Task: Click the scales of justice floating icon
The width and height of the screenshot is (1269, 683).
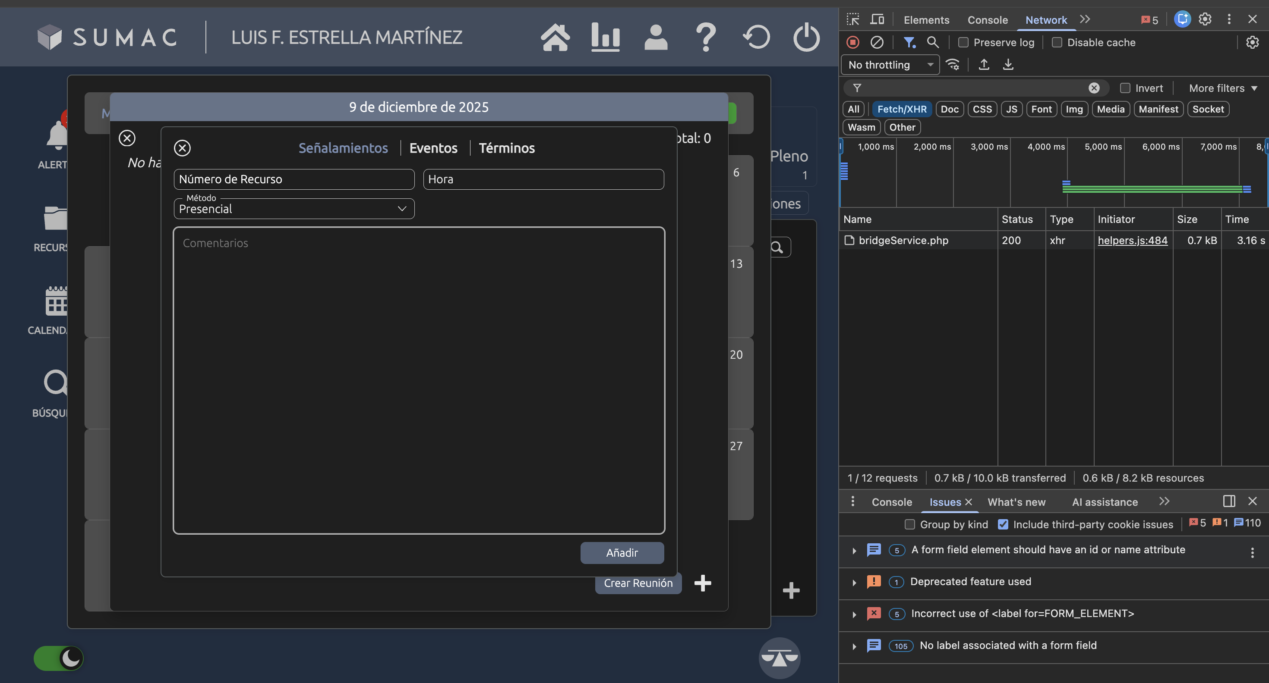Action: click(780, 658)
